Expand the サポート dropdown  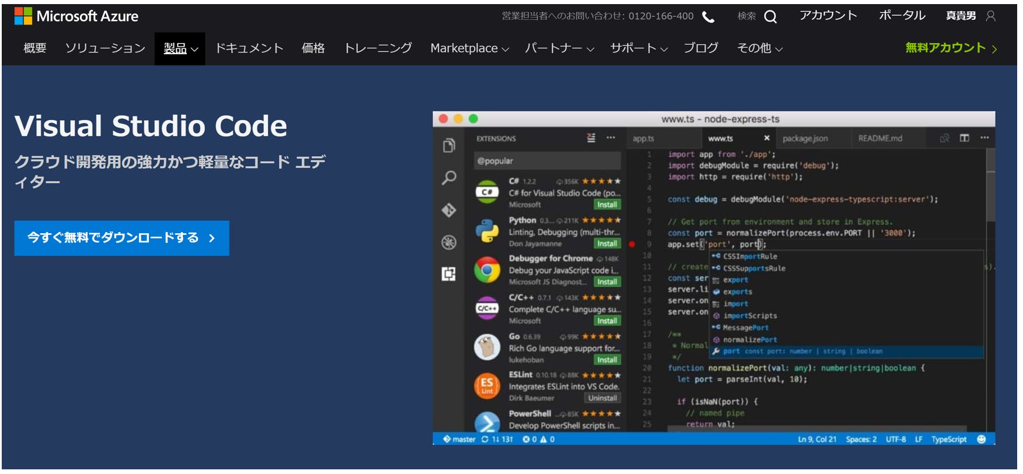coord(639,48)
